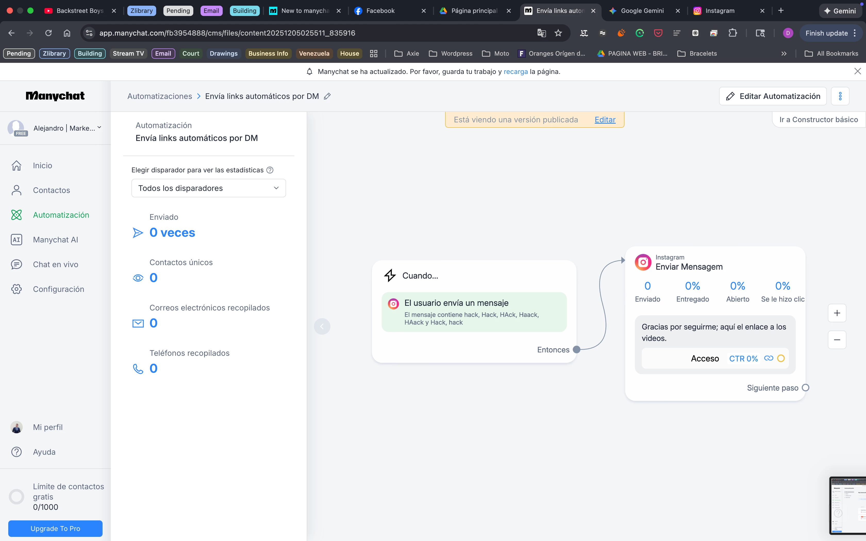Open the Todos los disparadores dropdown
866x541 pixels.
(x=209, y=188)
